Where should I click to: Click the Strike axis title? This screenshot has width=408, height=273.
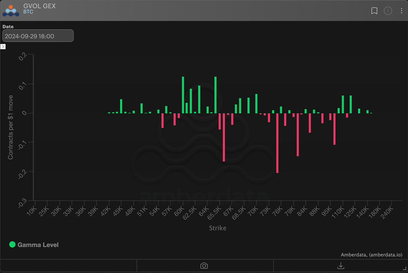(x=218, y=228)
